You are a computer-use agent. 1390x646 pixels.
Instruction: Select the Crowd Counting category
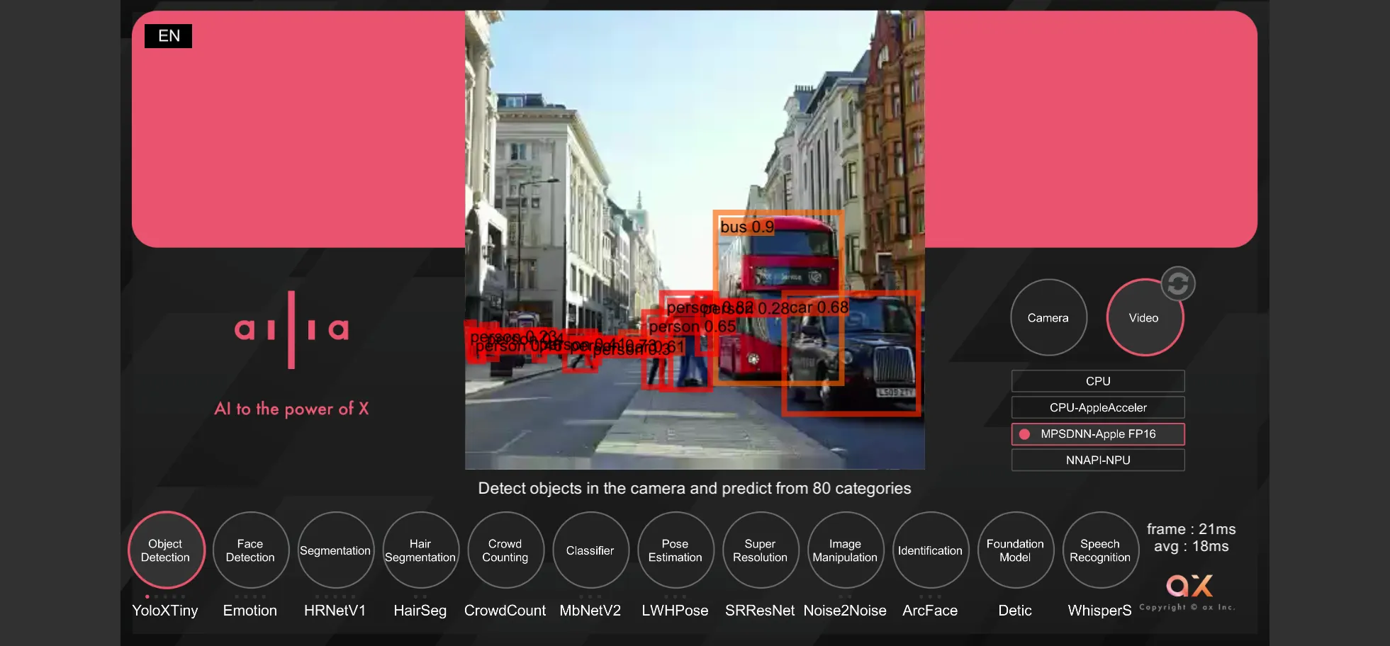pyautogui.click(x=505, y=550)
